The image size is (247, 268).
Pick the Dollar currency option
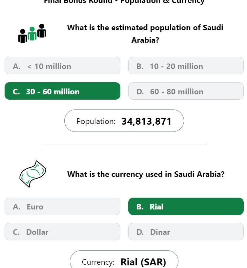pos(62,232)
